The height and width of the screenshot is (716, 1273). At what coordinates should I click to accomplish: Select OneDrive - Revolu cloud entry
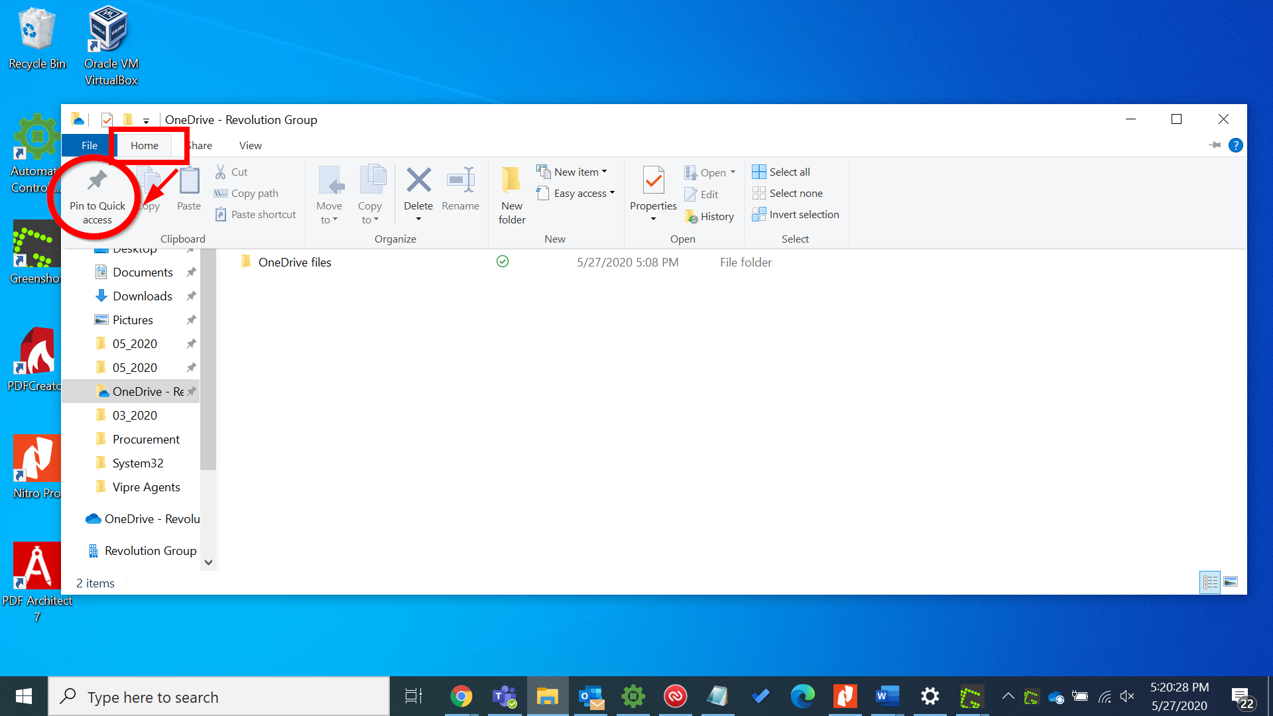pyautogui.click(x=143, y=518)
